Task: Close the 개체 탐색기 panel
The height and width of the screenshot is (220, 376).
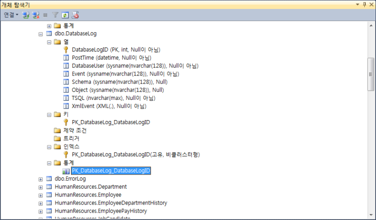Action: pyautogui.click(x=371, y=4)
